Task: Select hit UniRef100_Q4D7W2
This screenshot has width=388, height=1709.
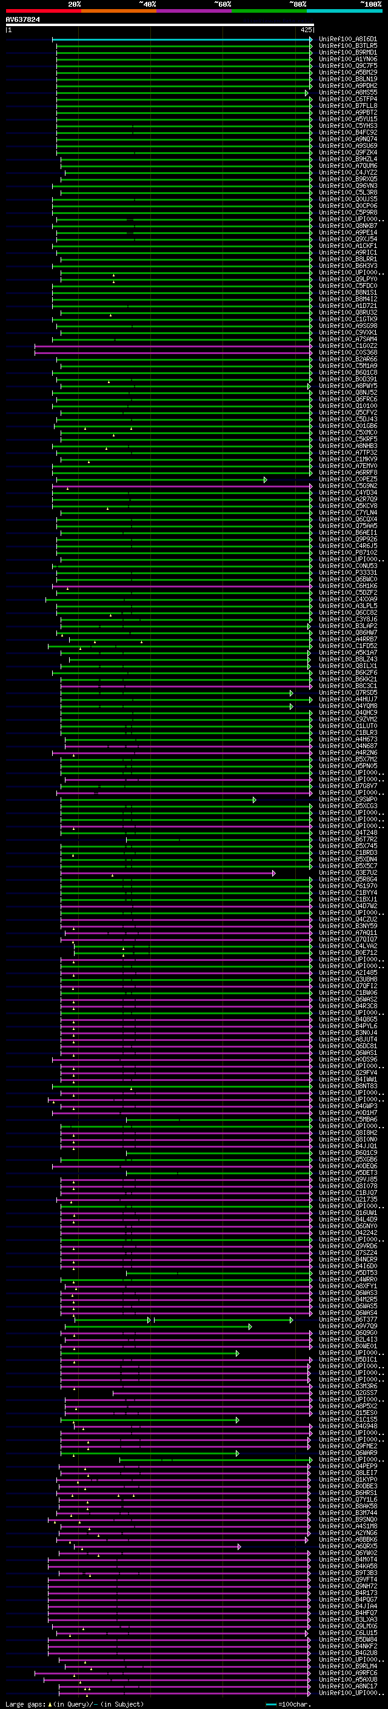Action: 347,906
